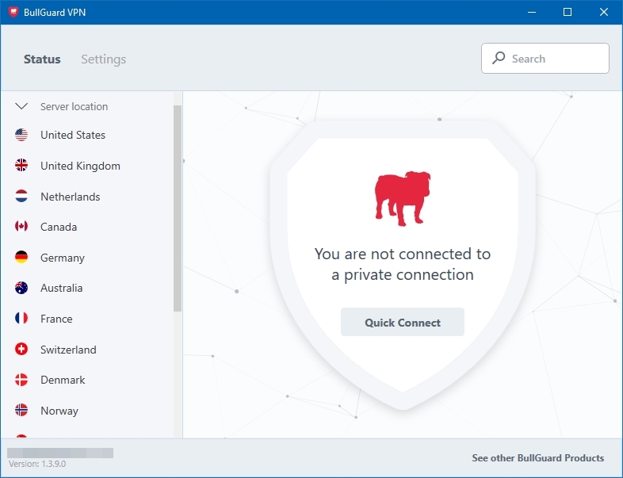Screen dimensions: 623x478
Task: Click the Version: 1.3.9.0 text
Action: [x=37, y=464]
